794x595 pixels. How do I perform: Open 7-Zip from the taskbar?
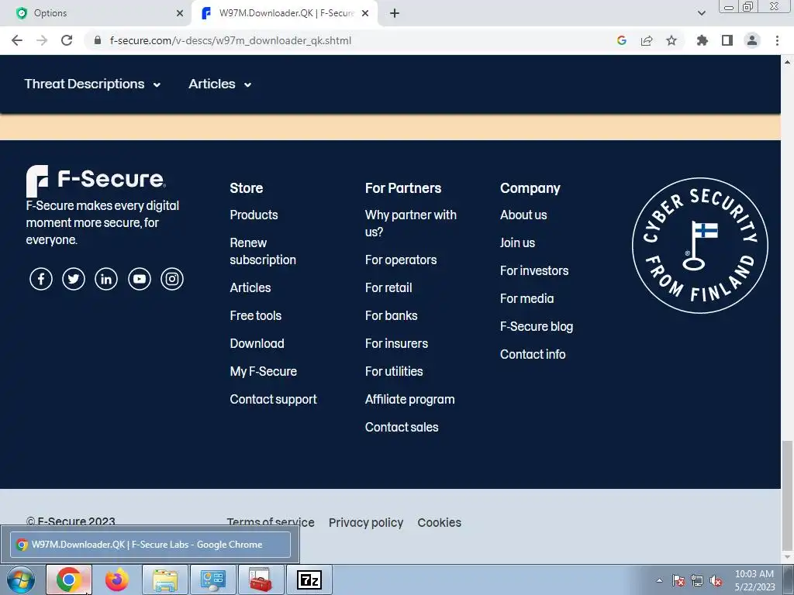[309, 580]
